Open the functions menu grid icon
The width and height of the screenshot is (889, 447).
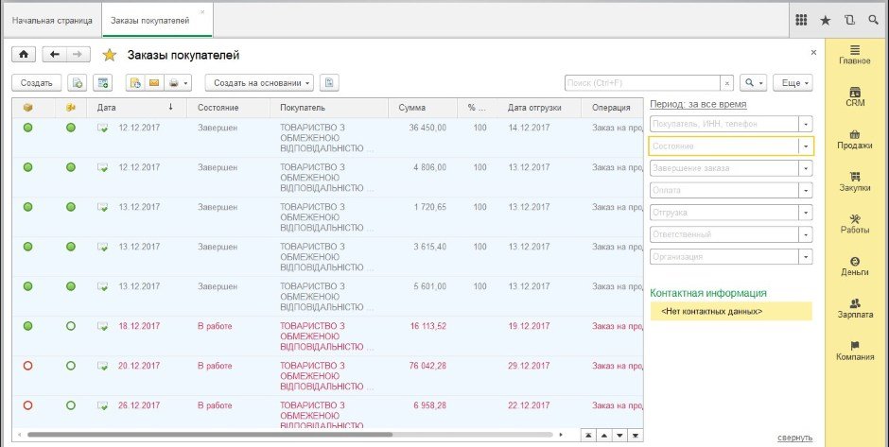click(x=801, y=20)
